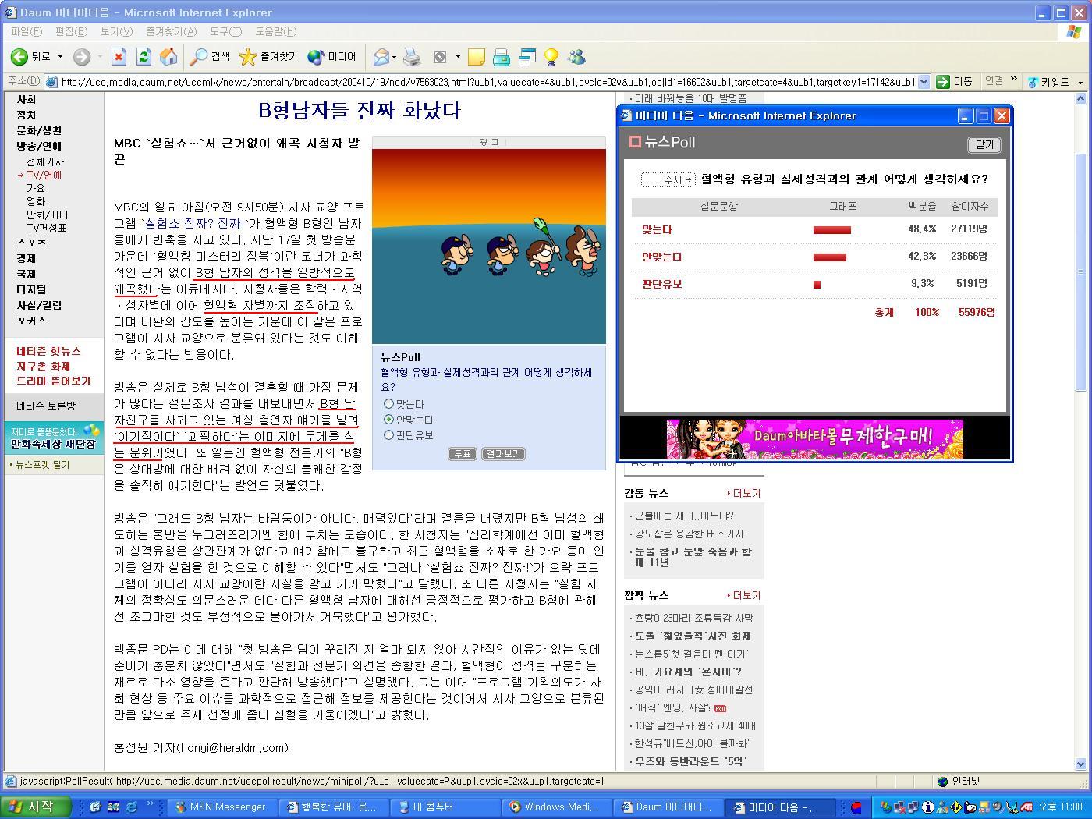Image resolution: width=1092 pixels, height=819 pixels.
Task: Open the 파일(F) menu
Action: (27, 31)
